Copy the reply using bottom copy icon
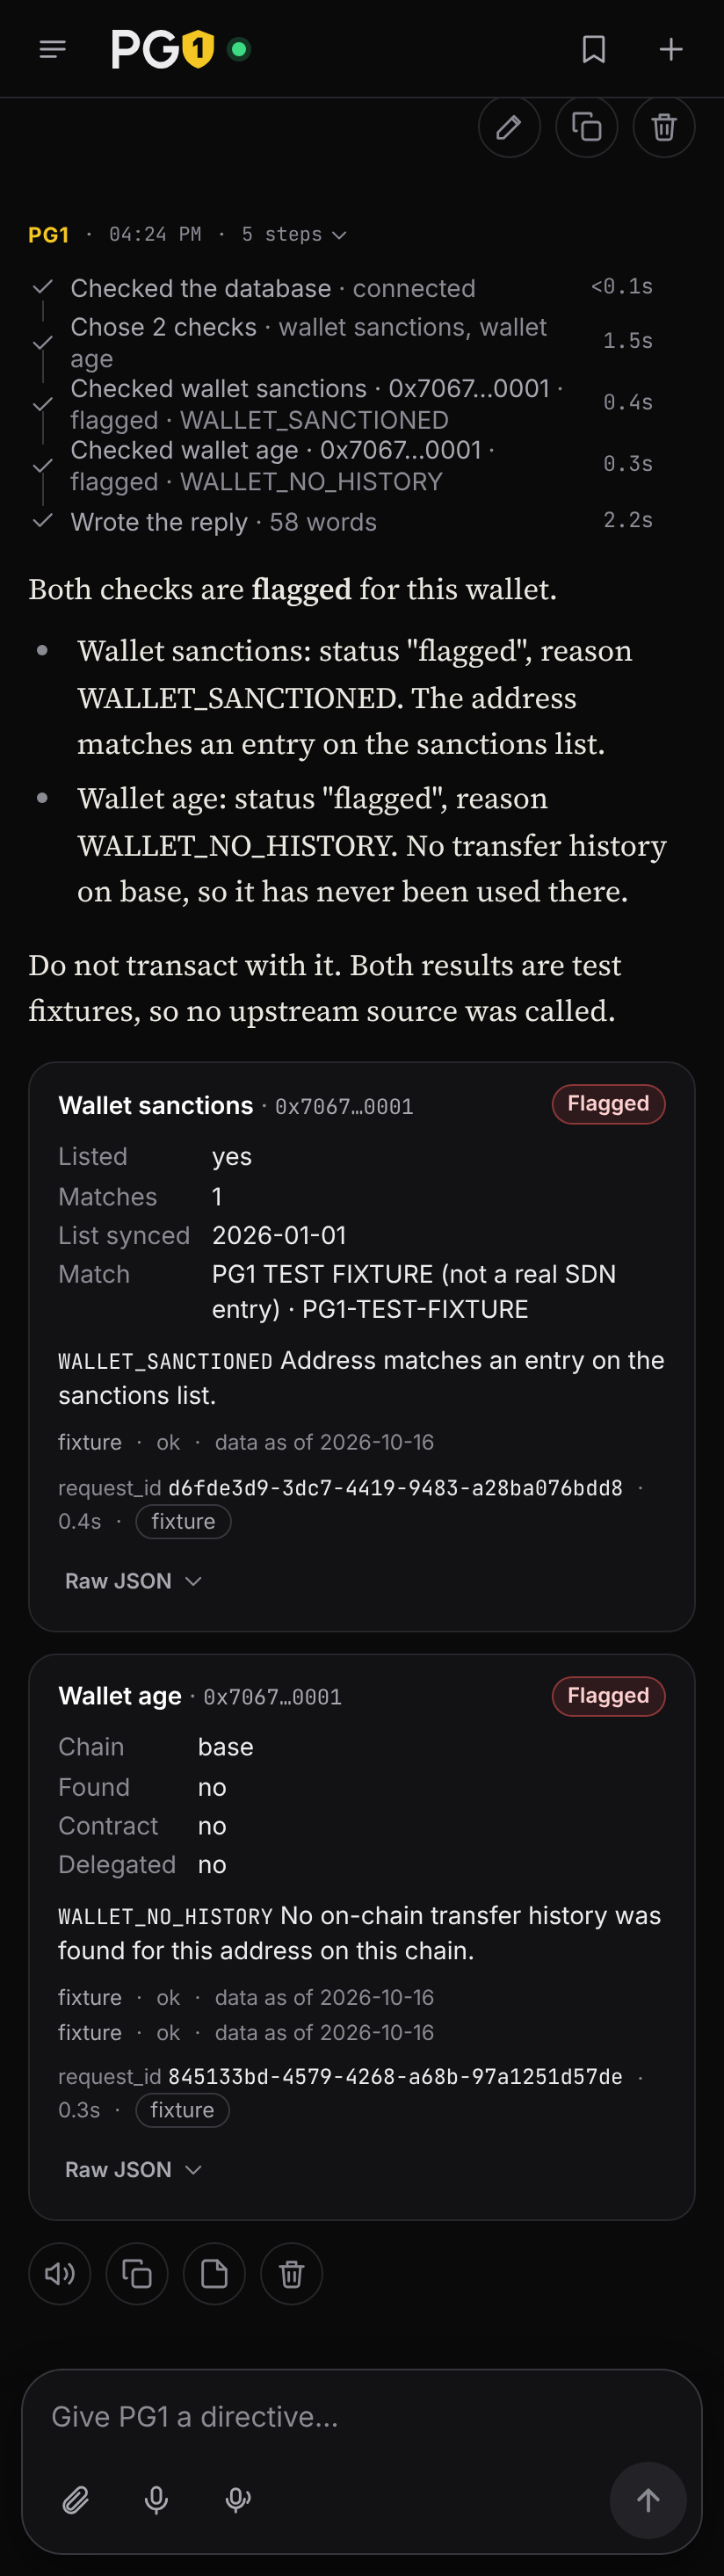The image size is (724, 2576). (x=137, y=2274)
